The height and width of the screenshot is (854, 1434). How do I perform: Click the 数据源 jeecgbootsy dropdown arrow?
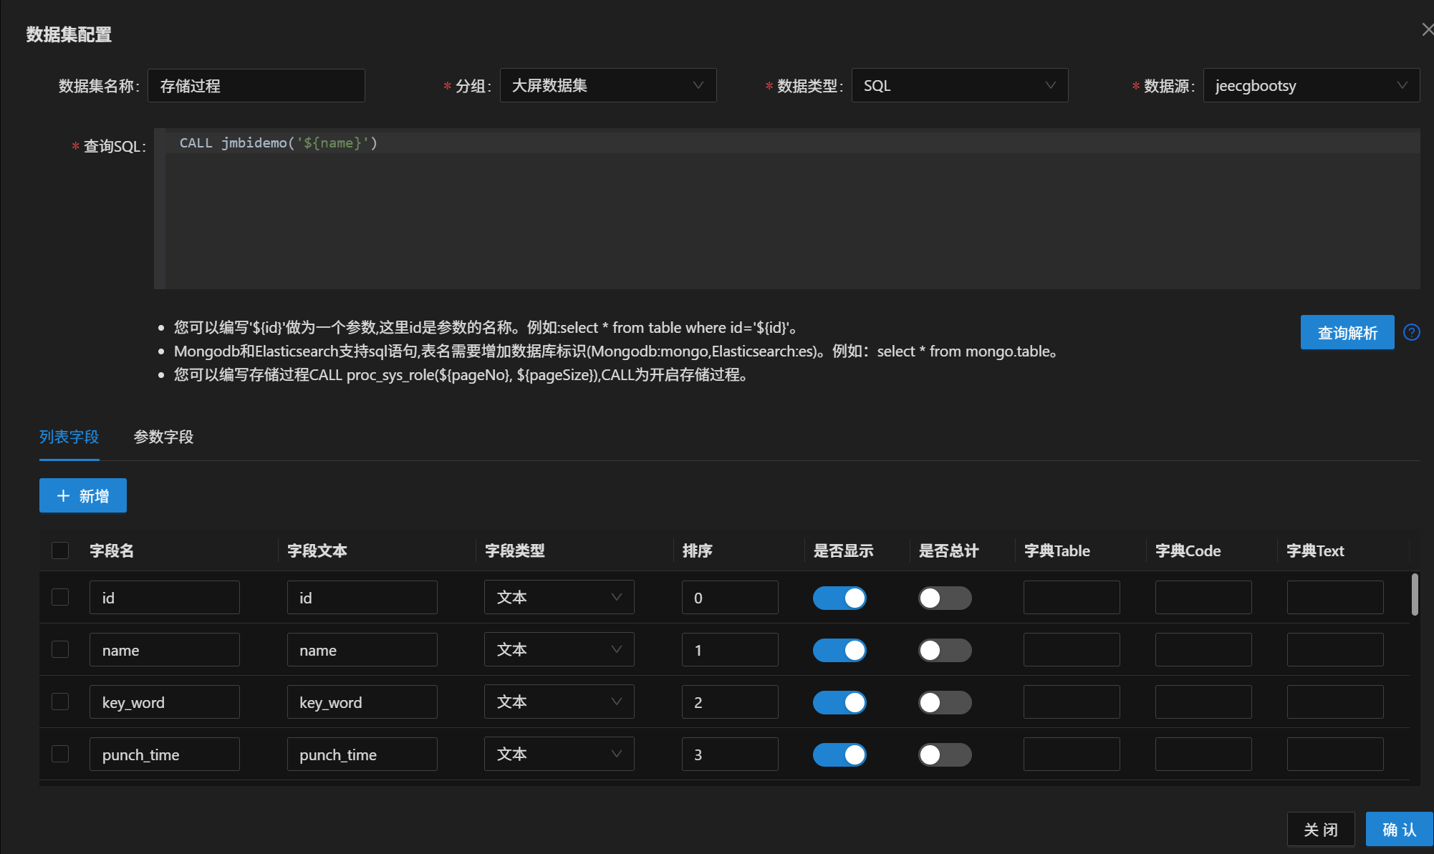point(1402,85)
